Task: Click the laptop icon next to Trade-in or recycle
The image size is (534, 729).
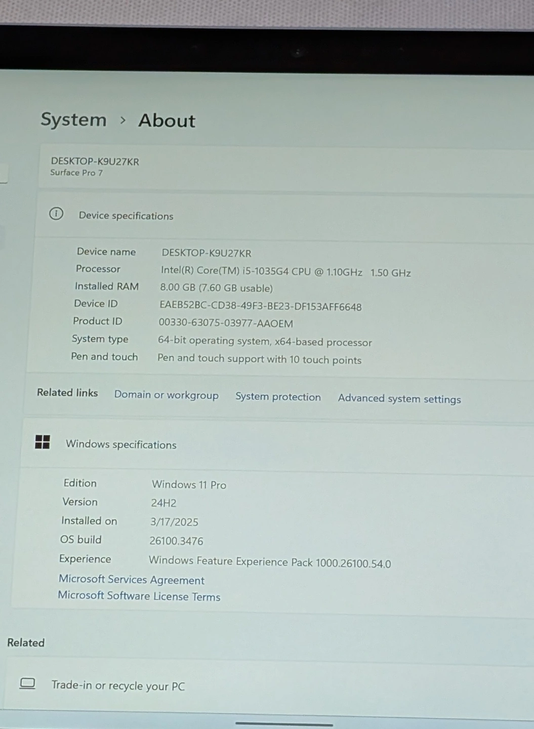Action: coord(27,683)
